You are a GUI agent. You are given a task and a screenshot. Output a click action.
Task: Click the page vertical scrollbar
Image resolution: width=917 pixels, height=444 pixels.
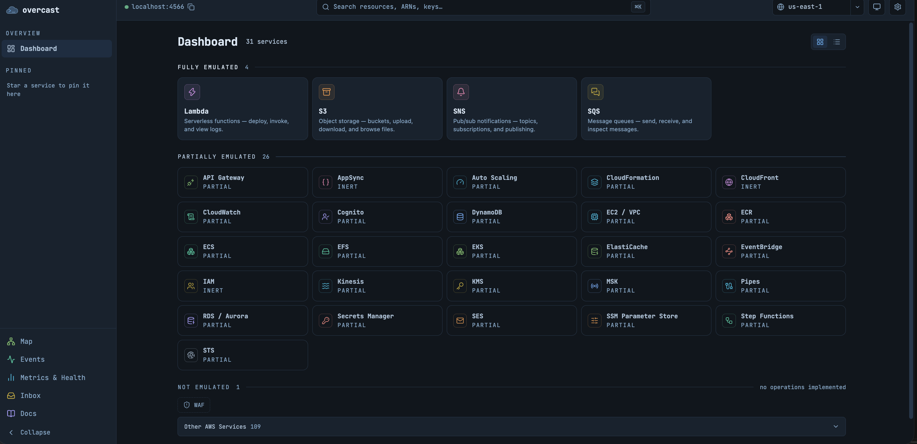[911, 221]
